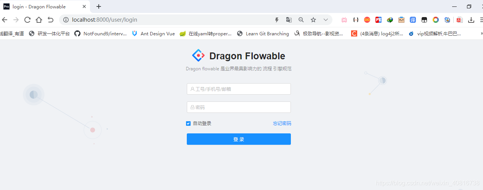The width and height of the screenshot is (483, 190).
Task: Open the Tampermonkey-like box face extension
Action: coord(401,20)
